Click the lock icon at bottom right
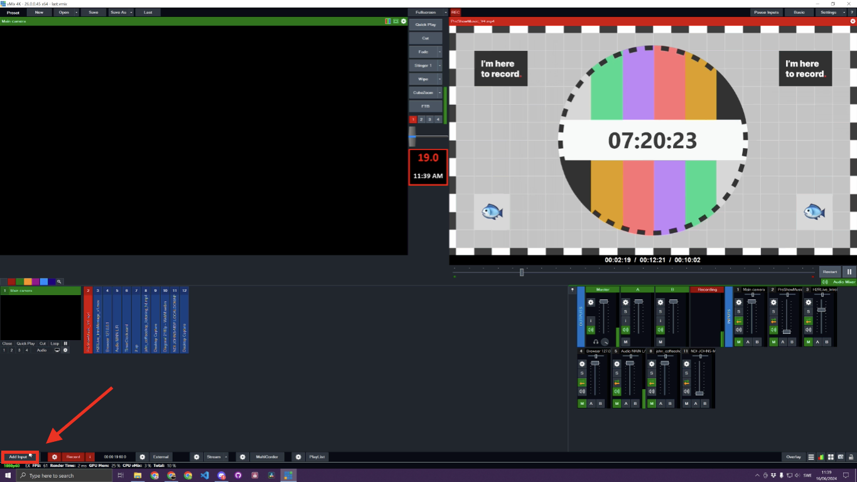Image resolution: width=857 pixels, height=482 pixels. 851,456
